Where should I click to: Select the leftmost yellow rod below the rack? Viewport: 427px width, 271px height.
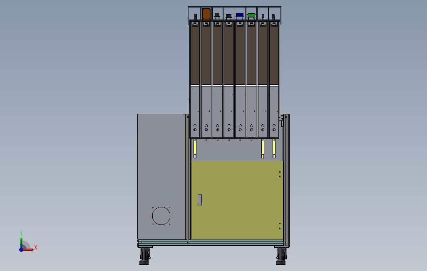click(195, 148)
